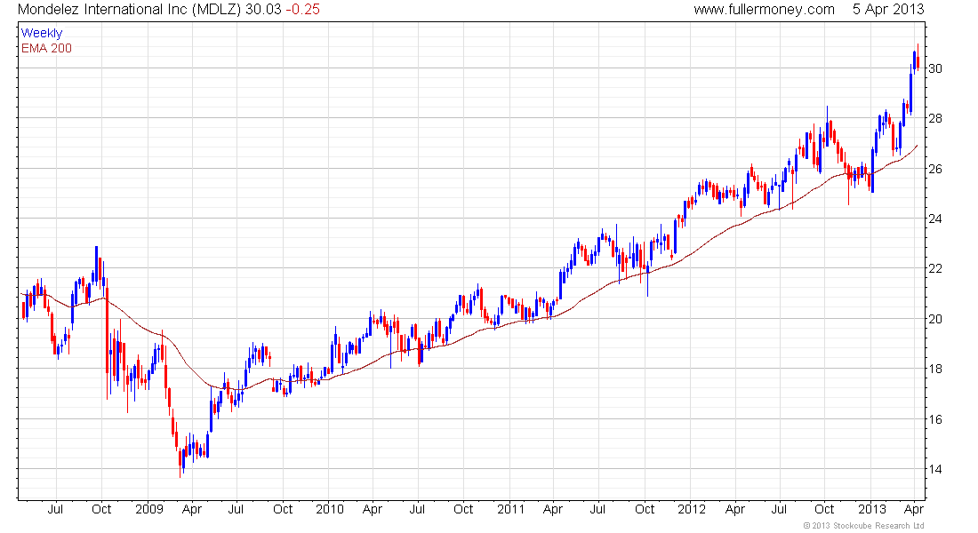The height and width of the screenshot is (533, 978).
Task: Click the 2010 year axis label
Action: [x=330, y=509]
